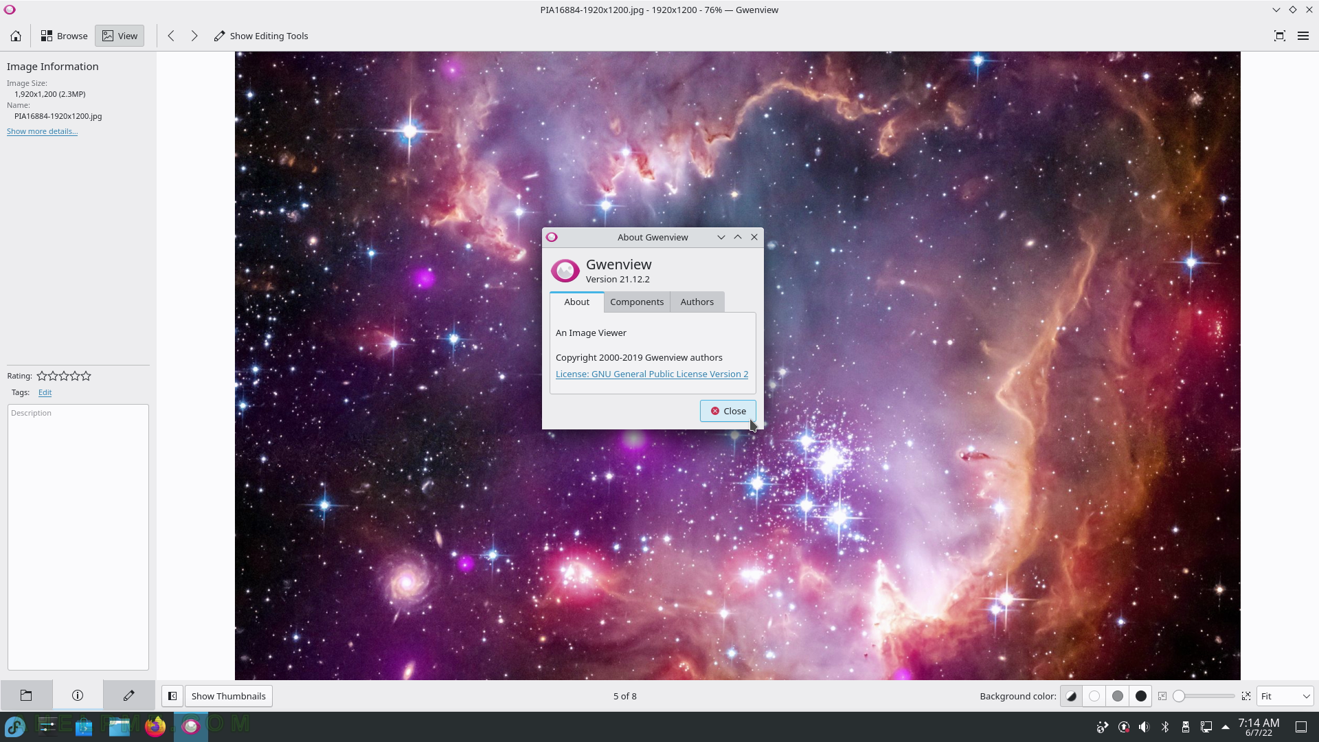Toggle the View mode button
This screenshot has height=742, width=1319.
(120, 36)
